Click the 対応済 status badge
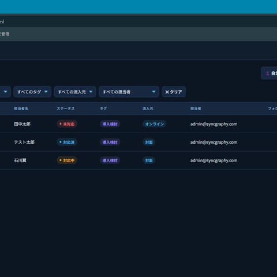 (67, 142)
